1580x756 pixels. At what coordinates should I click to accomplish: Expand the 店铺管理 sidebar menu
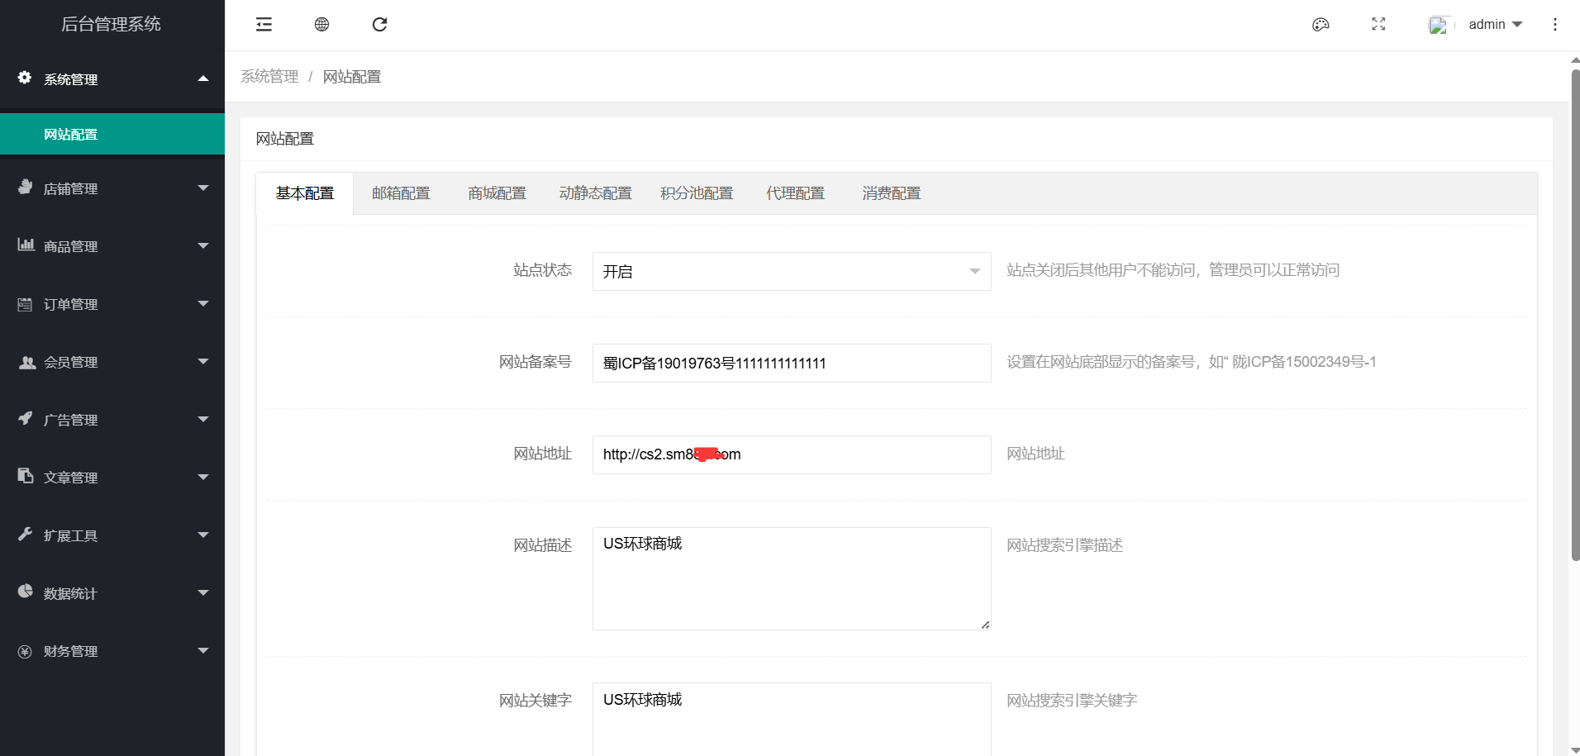(x=112, y=188)
